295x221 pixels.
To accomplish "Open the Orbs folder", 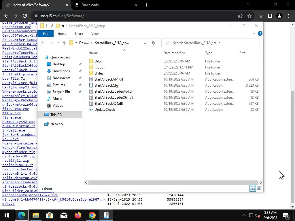I will coord(98,61).
